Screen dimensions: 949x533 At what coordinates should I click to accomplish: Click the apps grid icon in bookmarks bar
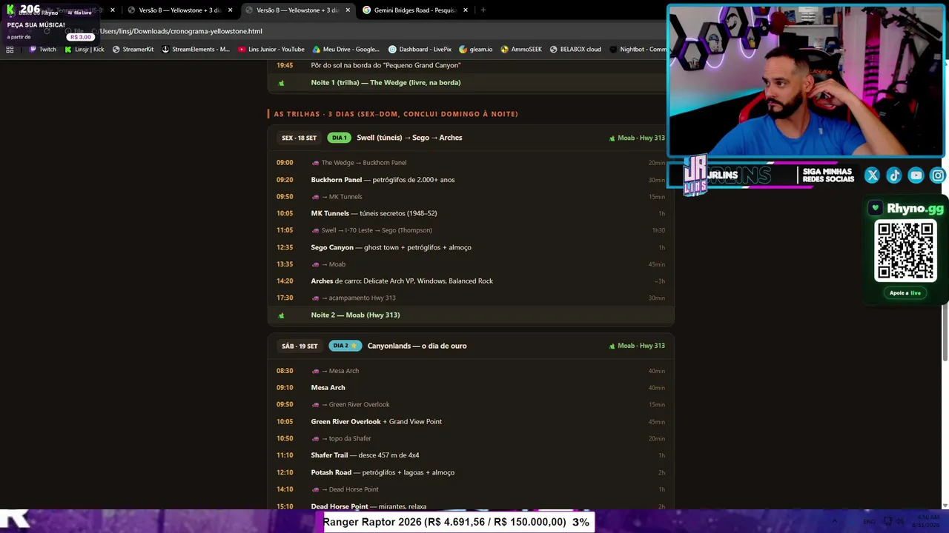(10, 50)
